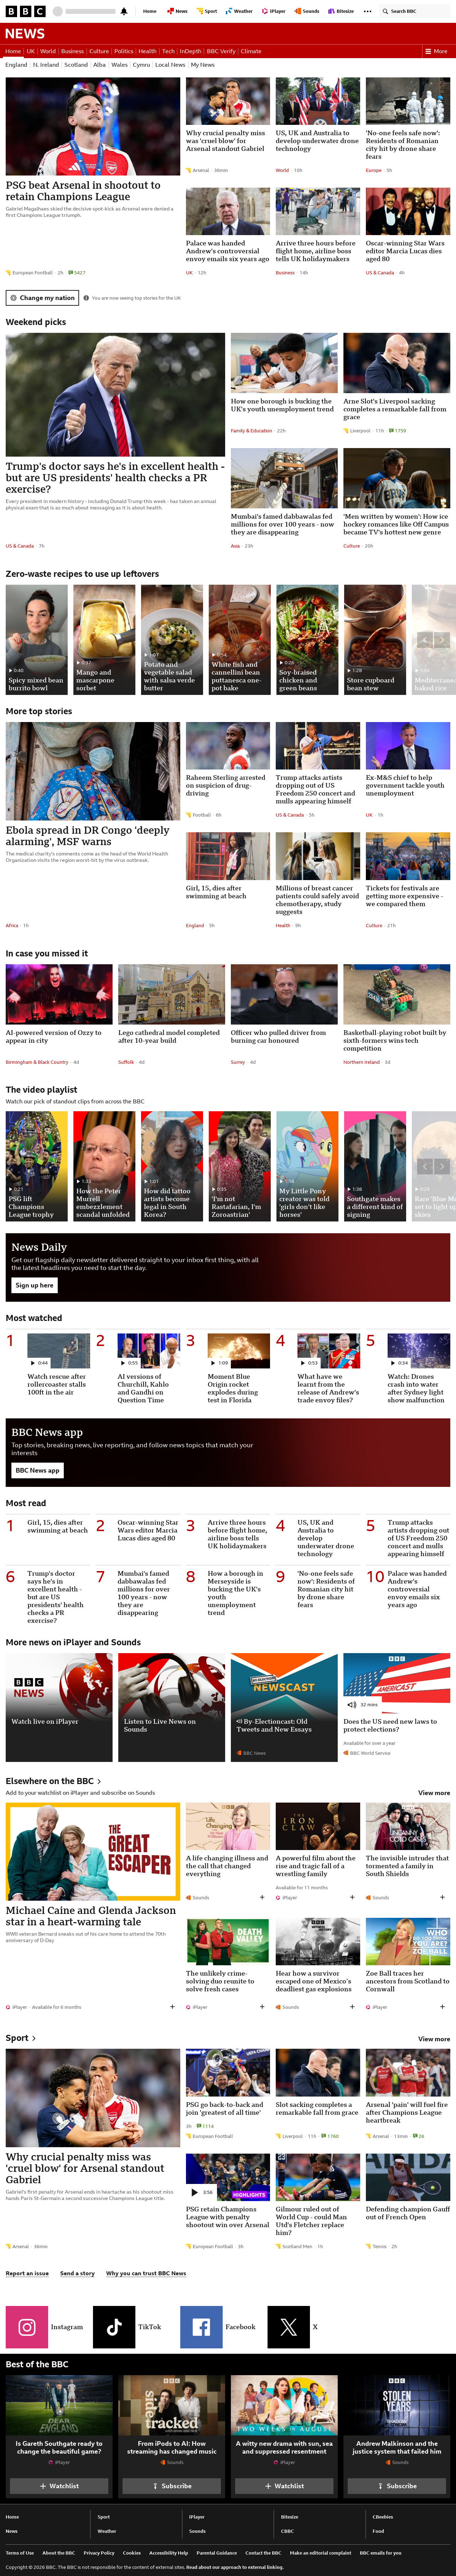Image resolution: width=456 pixels, height=2576 pixels.
Task: Play the PSG lift Champions League trophy video
Action: tap(37, 1166)
